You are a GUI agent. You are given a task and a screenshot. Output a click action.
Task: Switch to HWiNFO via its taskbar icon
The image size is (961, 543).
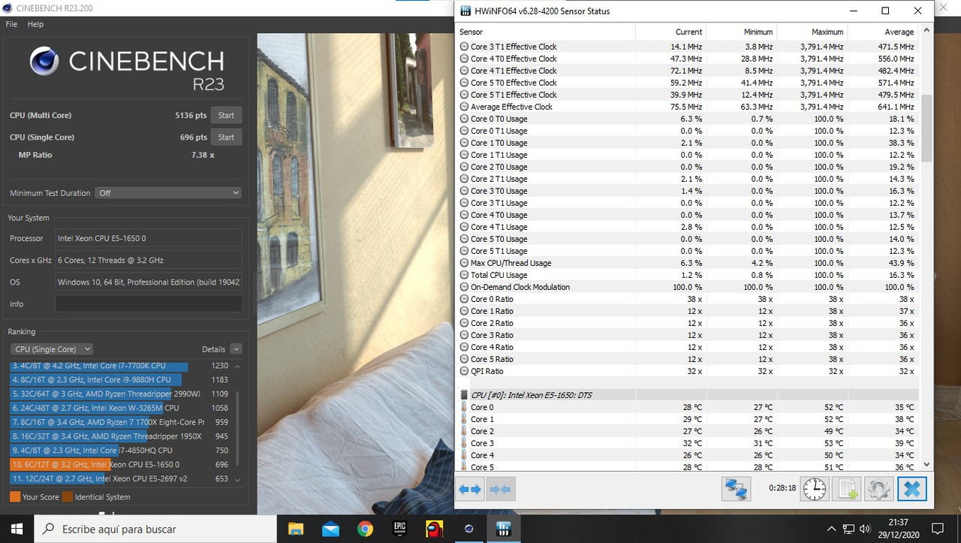[x=504, y=529]
